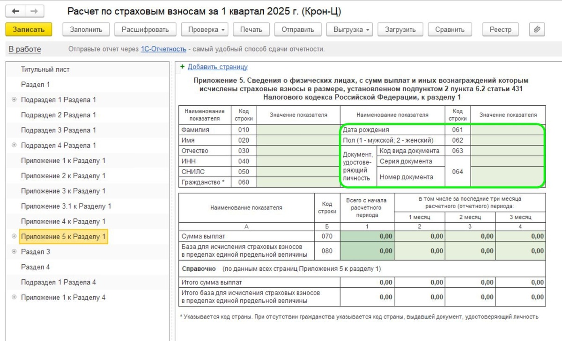Open attachments via the paperclip icon
Screen dimensions: 562x341
click(x=537, y=29)
